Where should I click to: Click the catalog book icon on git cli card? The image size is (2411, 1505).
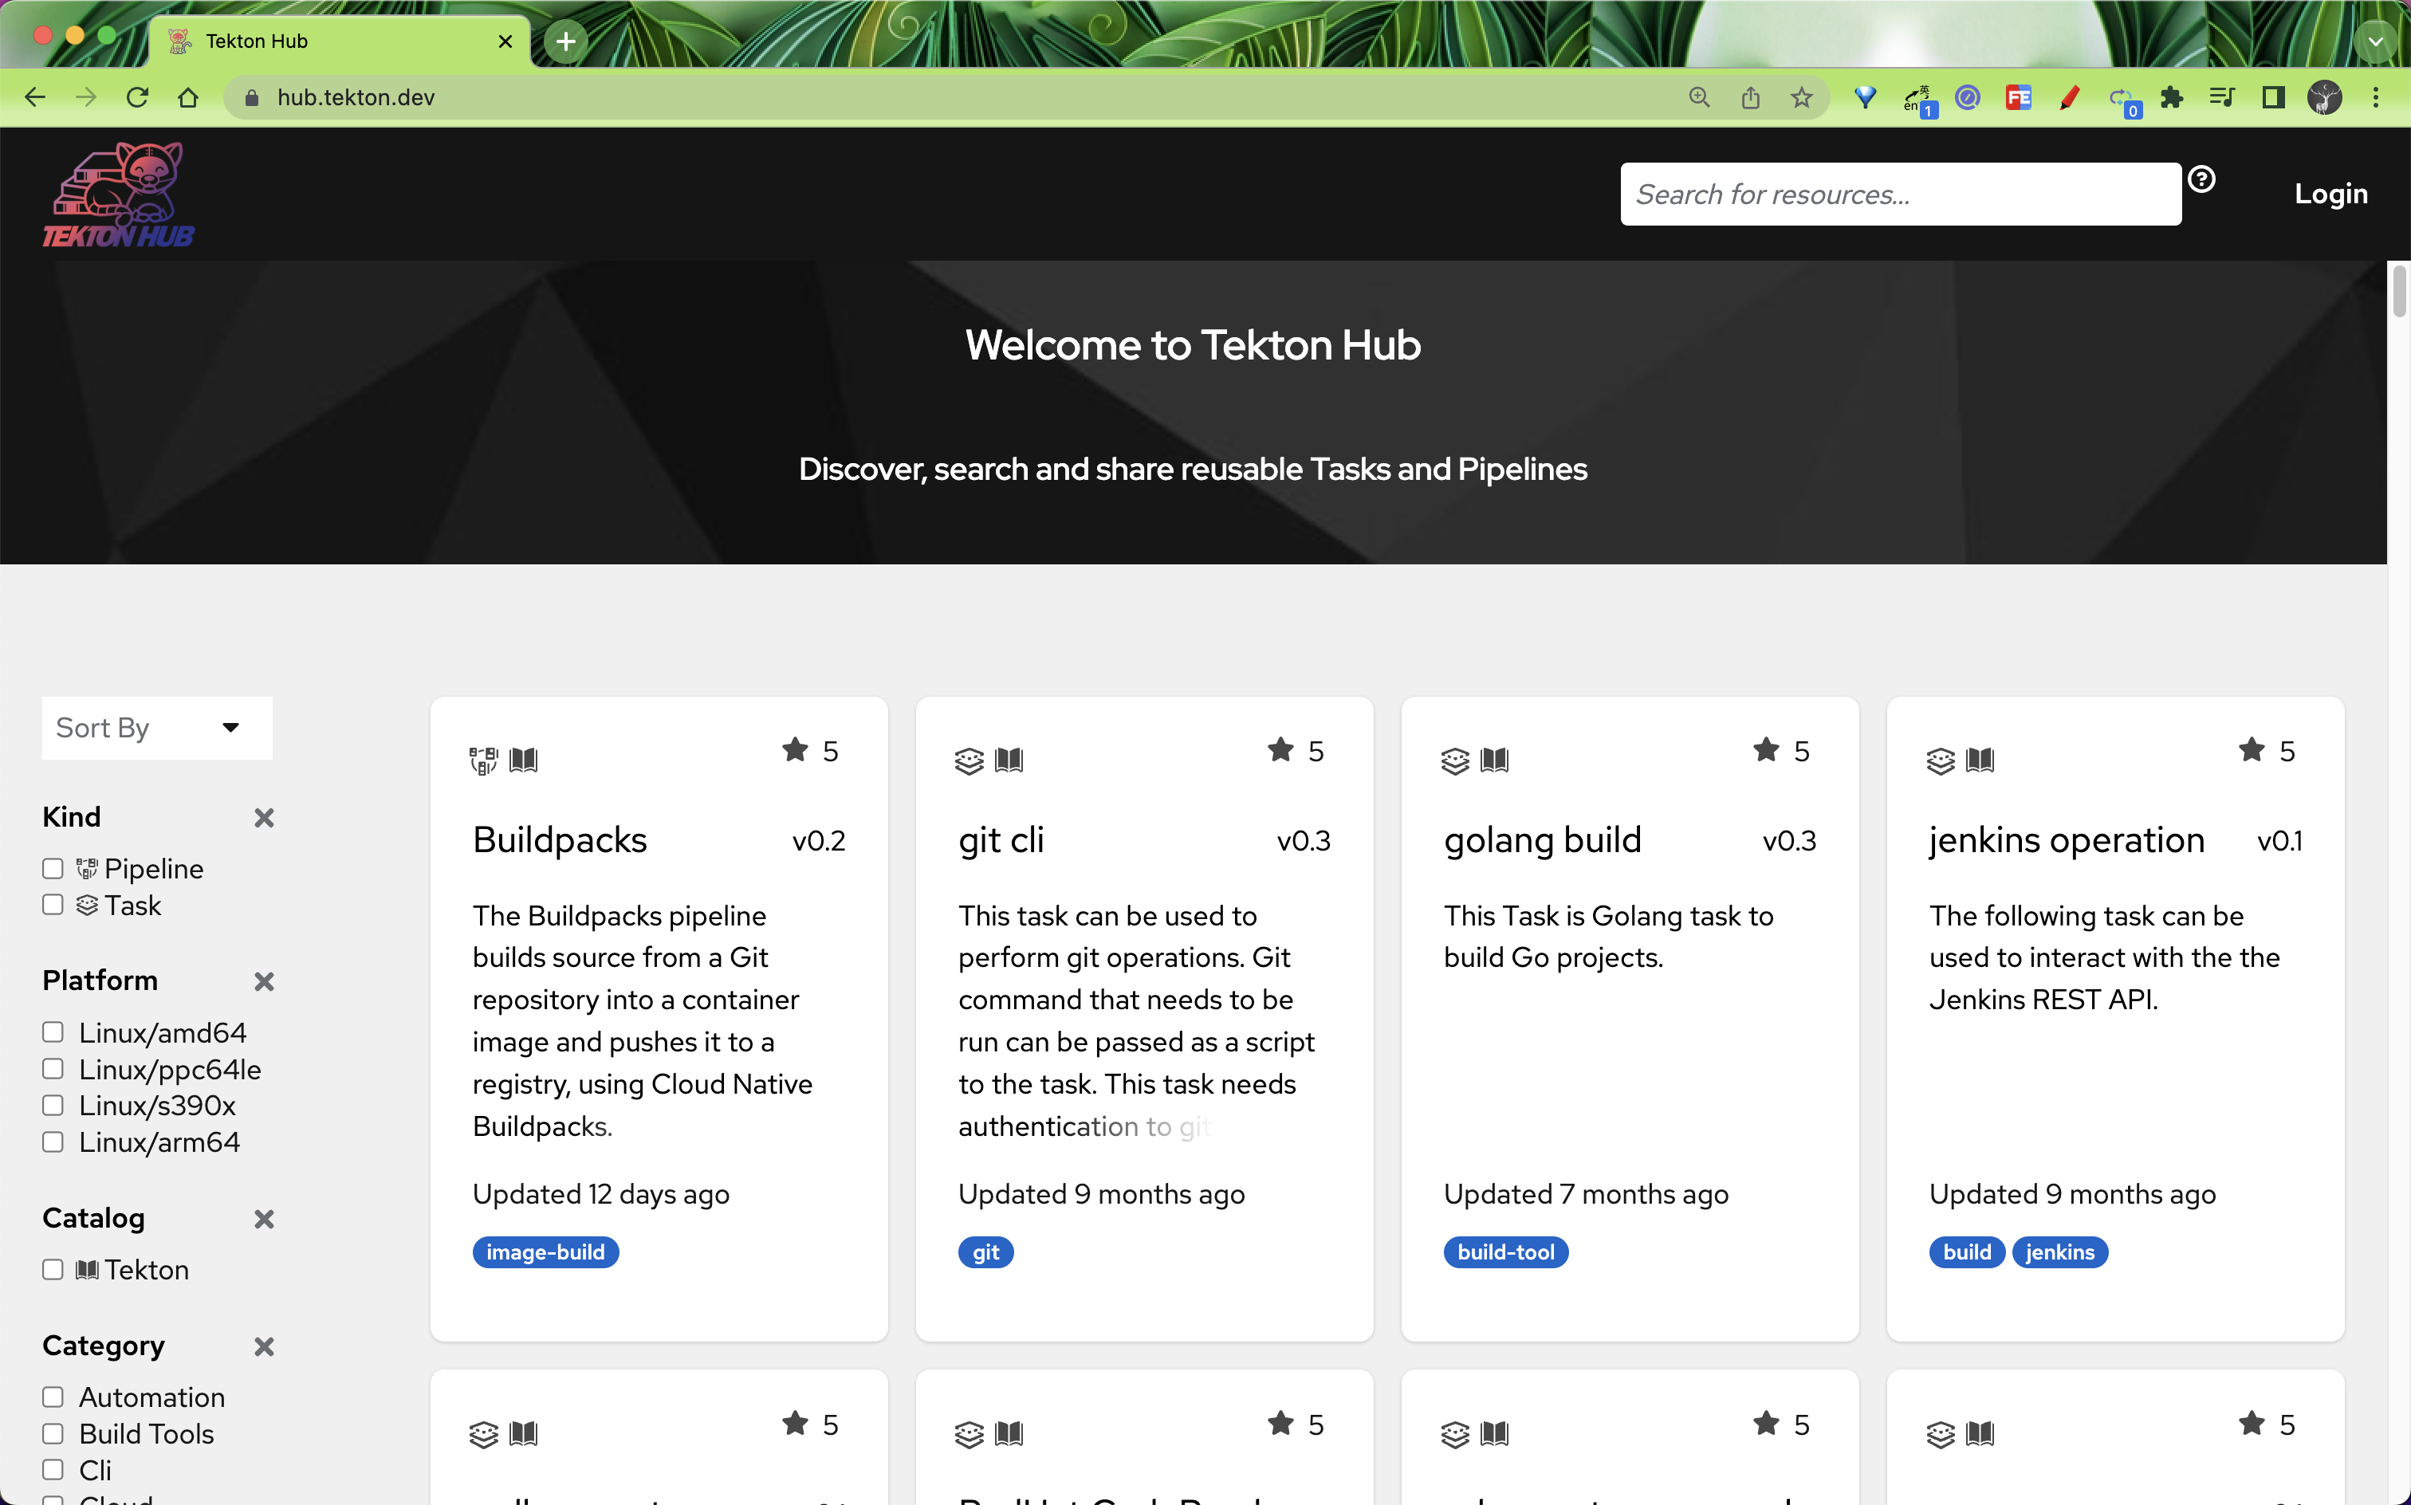[x=1009, y=760]
